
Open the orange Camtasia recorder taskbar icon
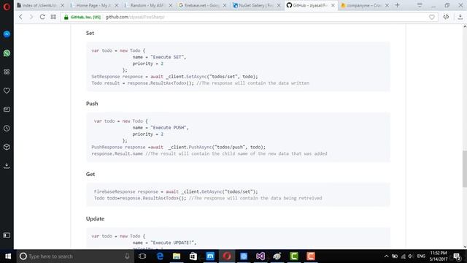tap(311, 256)
